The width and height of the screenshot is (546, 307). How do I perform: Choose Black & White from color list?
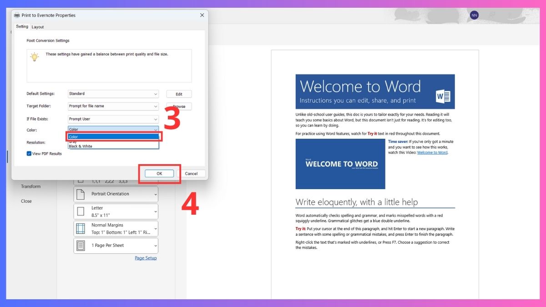[81, 146]
